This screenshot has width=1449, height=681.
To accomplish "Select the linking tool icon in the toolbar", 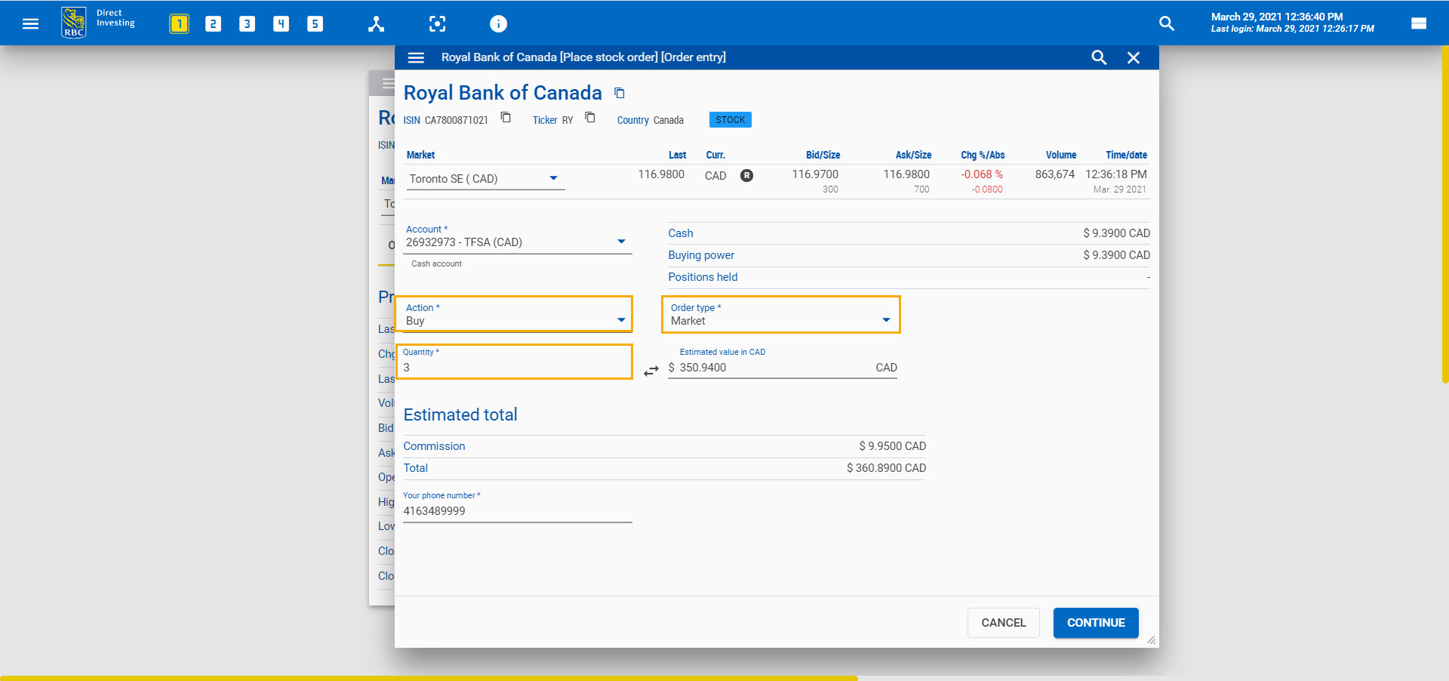I will click(376, 23).
